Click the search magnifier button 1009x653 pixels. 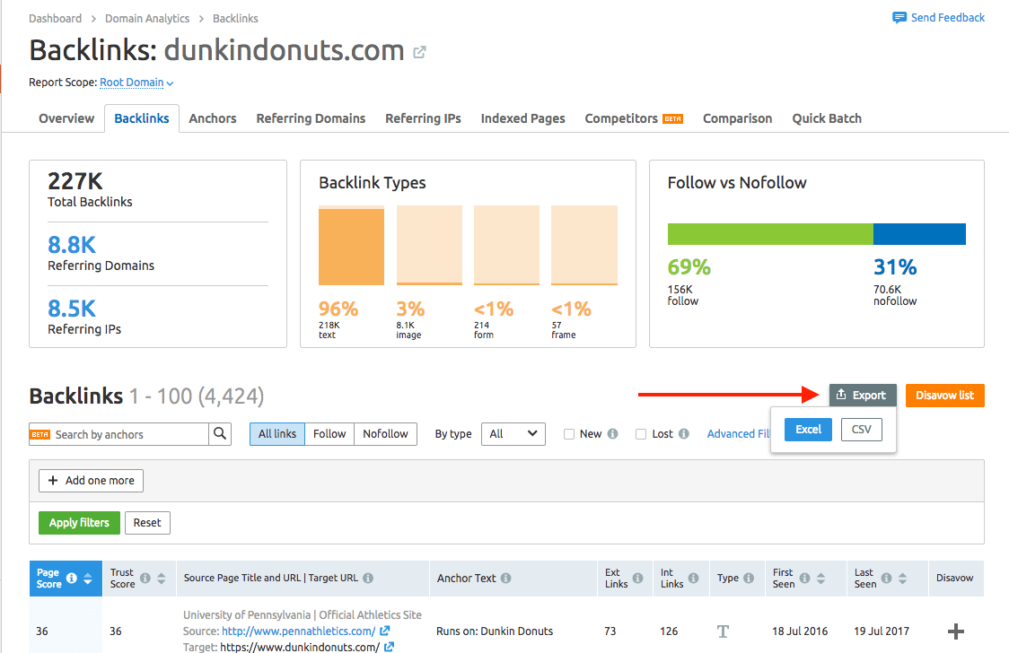click(220, 434)
